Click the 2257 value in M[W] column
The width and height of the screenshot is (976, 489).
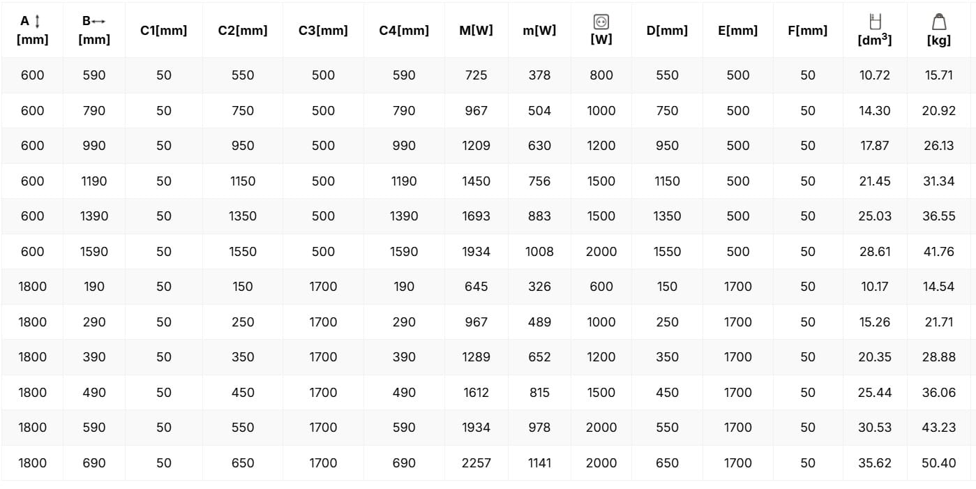tap(476, 462)
